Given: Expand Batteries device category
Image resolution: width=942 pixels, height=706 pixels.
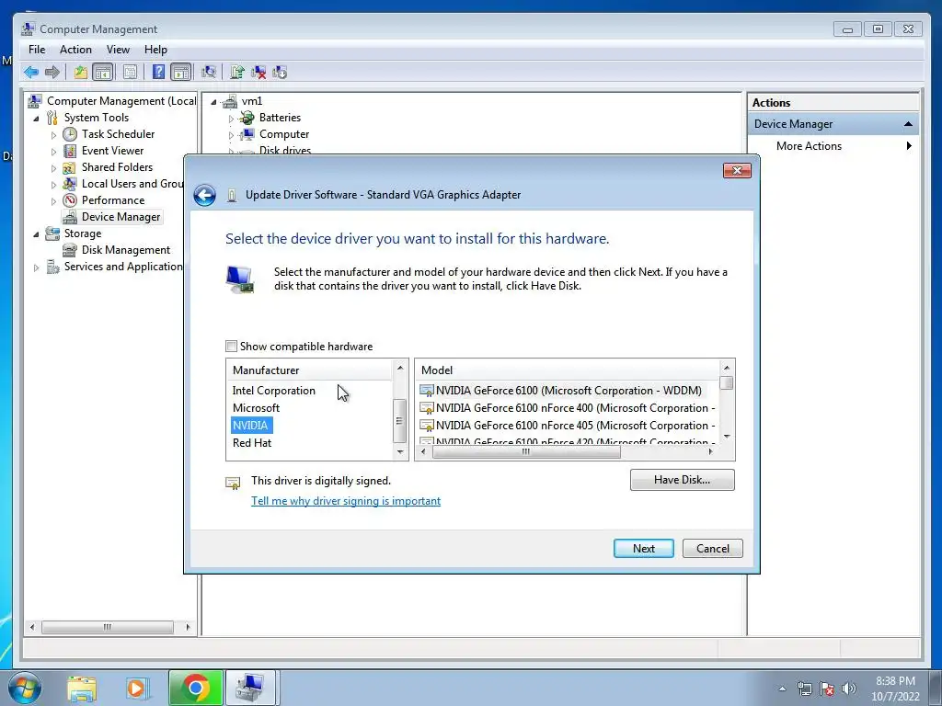Looking at the screenshot, I should (231, 119).
